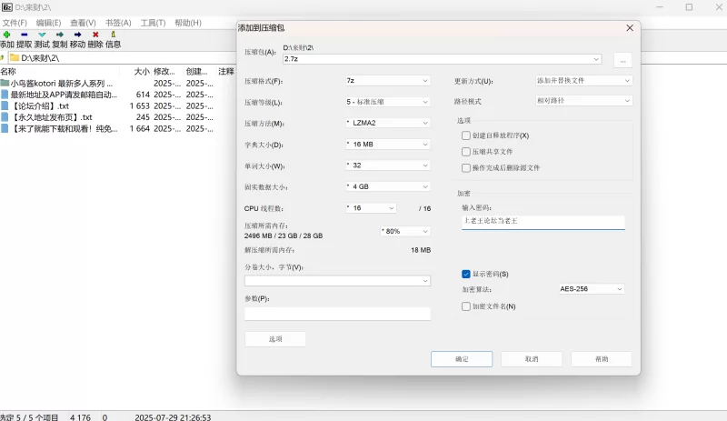Click the Copy (复制) arrow icon
Image resolution: width=727 pixels, height=421 pixels.
click(60, 35)
